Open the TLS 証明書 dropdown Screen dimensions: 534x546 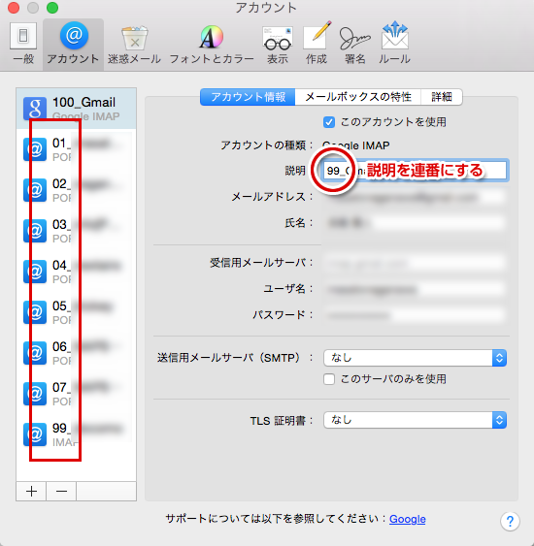coord(415,420)
